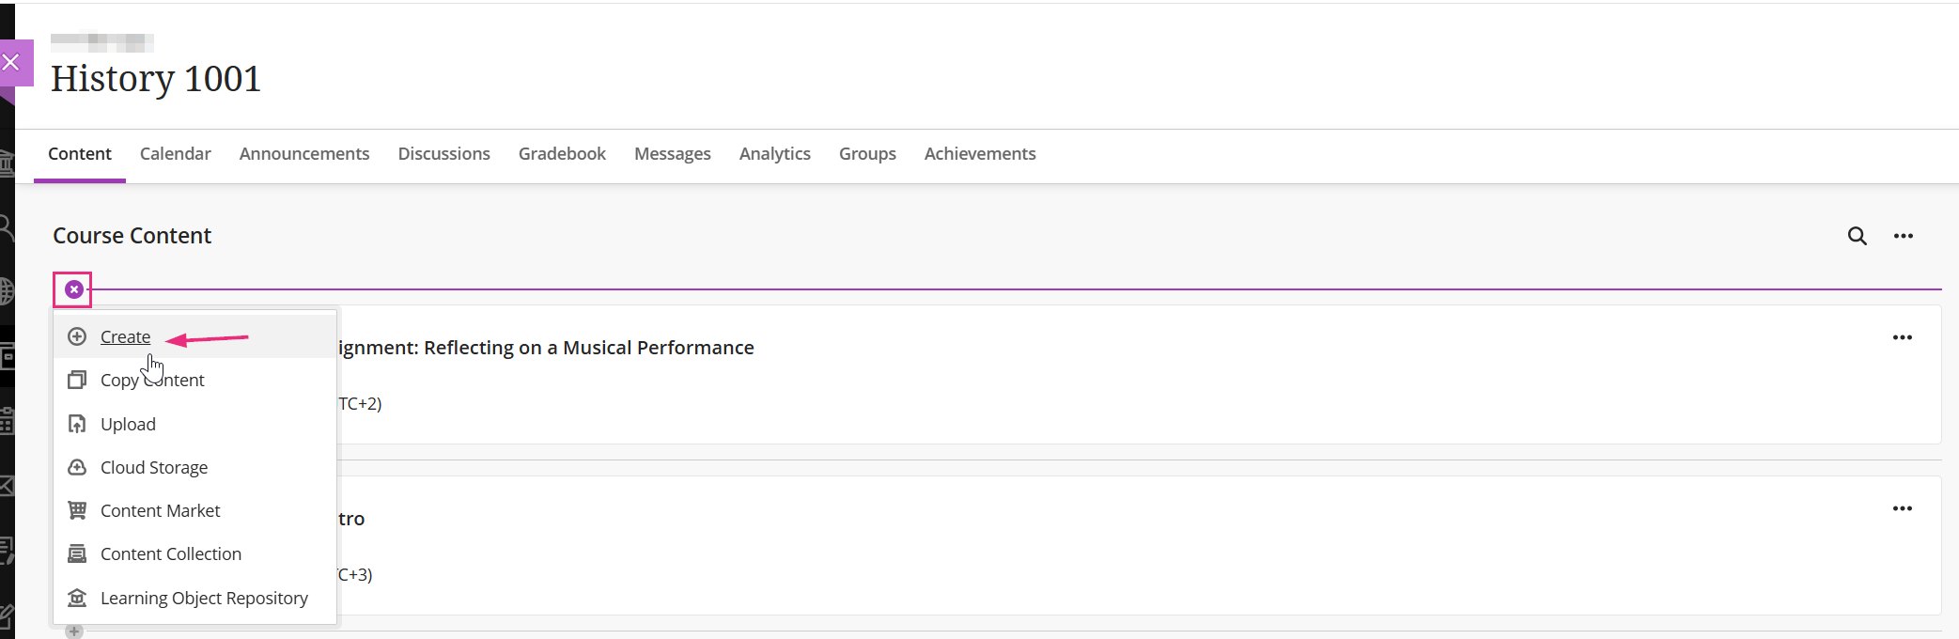
Task: Open the Announcements tab
Action: click(304, 154)
